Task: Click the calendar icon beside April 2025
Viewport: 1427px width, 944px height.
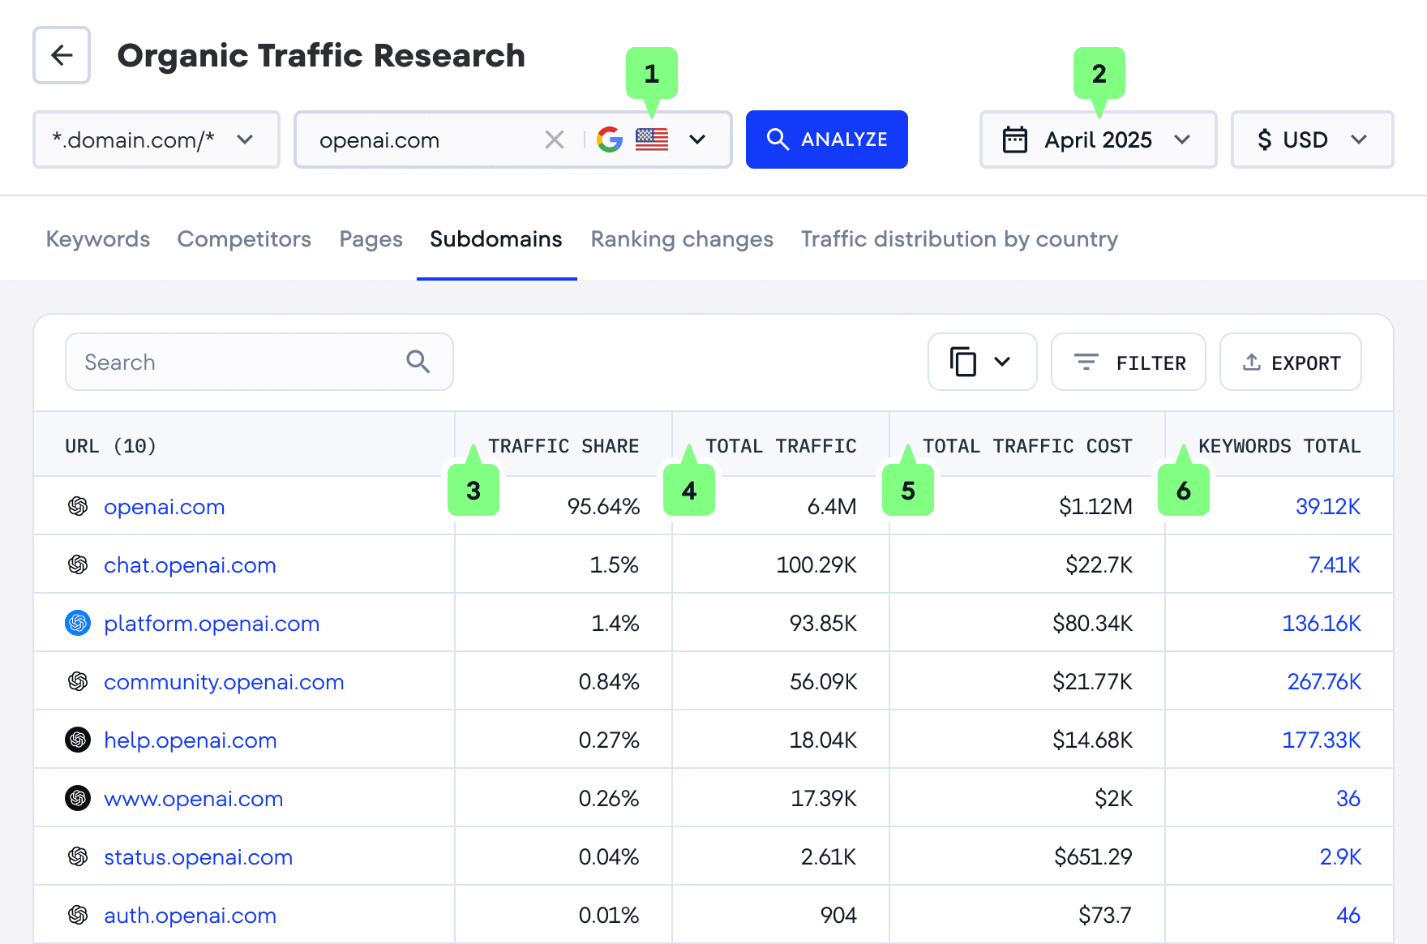Action: (1015, 139)
